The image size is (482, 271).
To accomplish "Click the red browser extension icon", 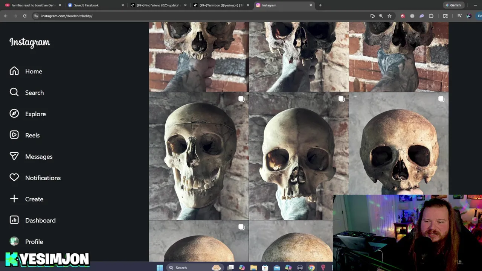I will (403, 16).
